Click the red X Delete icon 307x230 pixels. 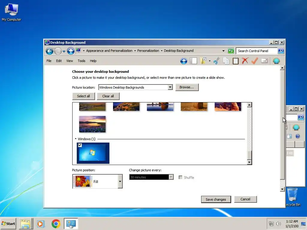coord(245,61)
